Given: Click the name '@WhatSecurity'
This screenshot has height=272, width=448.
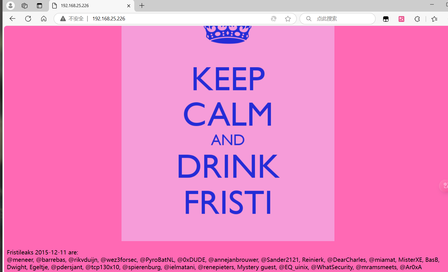Looking at the screenshot, I should point(332,267).
